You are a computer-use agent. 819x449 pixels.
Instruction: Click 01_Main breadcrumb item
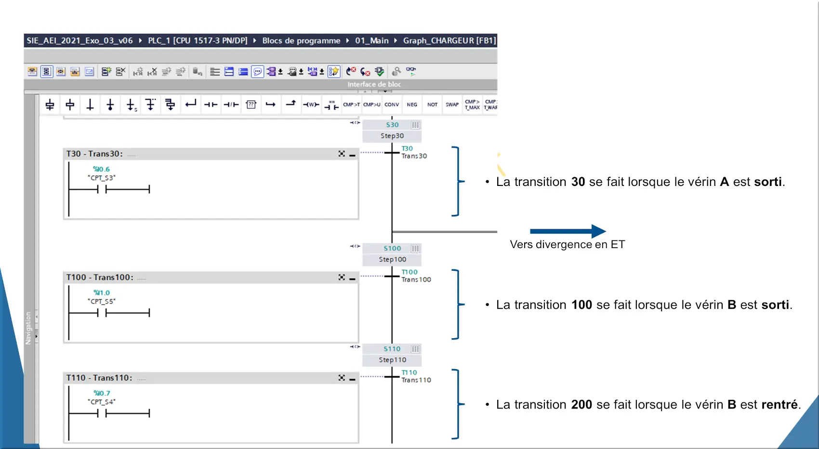tap(372, 40)
